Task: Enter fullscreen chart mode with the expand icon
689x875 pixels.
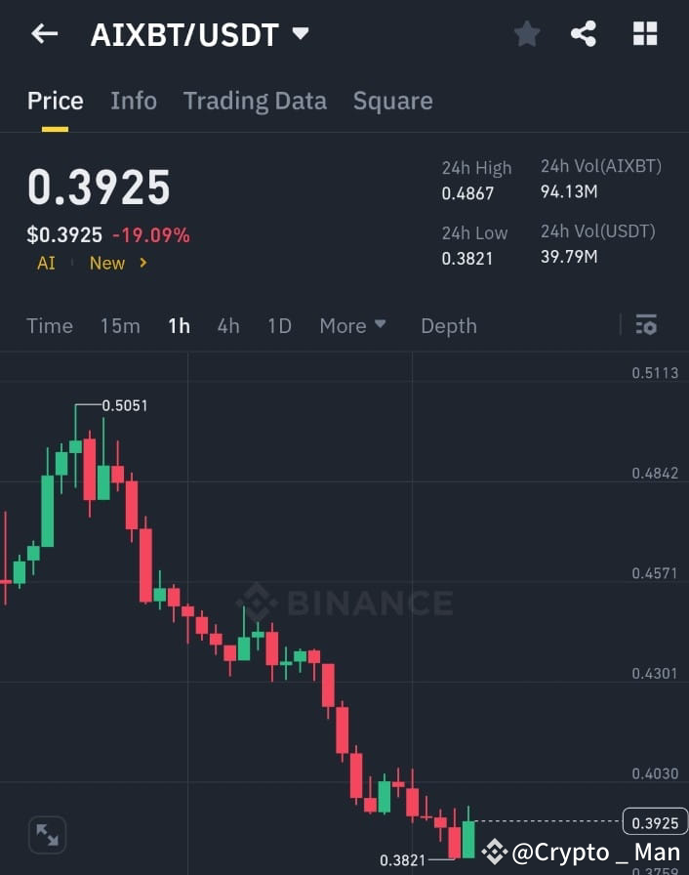Action: [45, 834]
